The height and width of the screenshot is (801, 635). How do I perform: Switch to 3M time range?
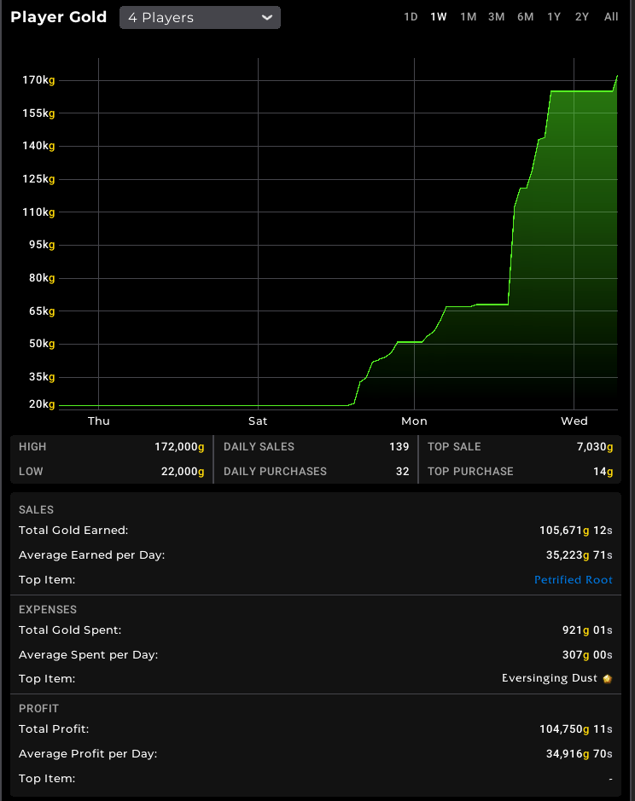(497, 17)
